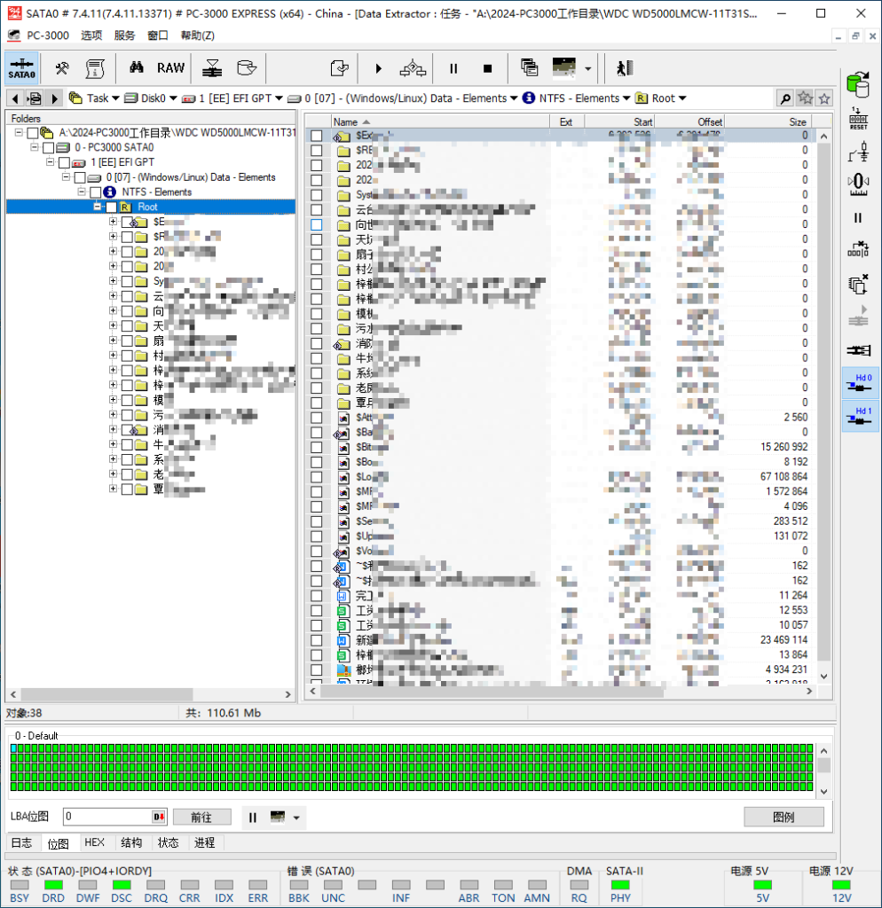
Task: Click the structure scheme icon
Action: tap(413, 68)
